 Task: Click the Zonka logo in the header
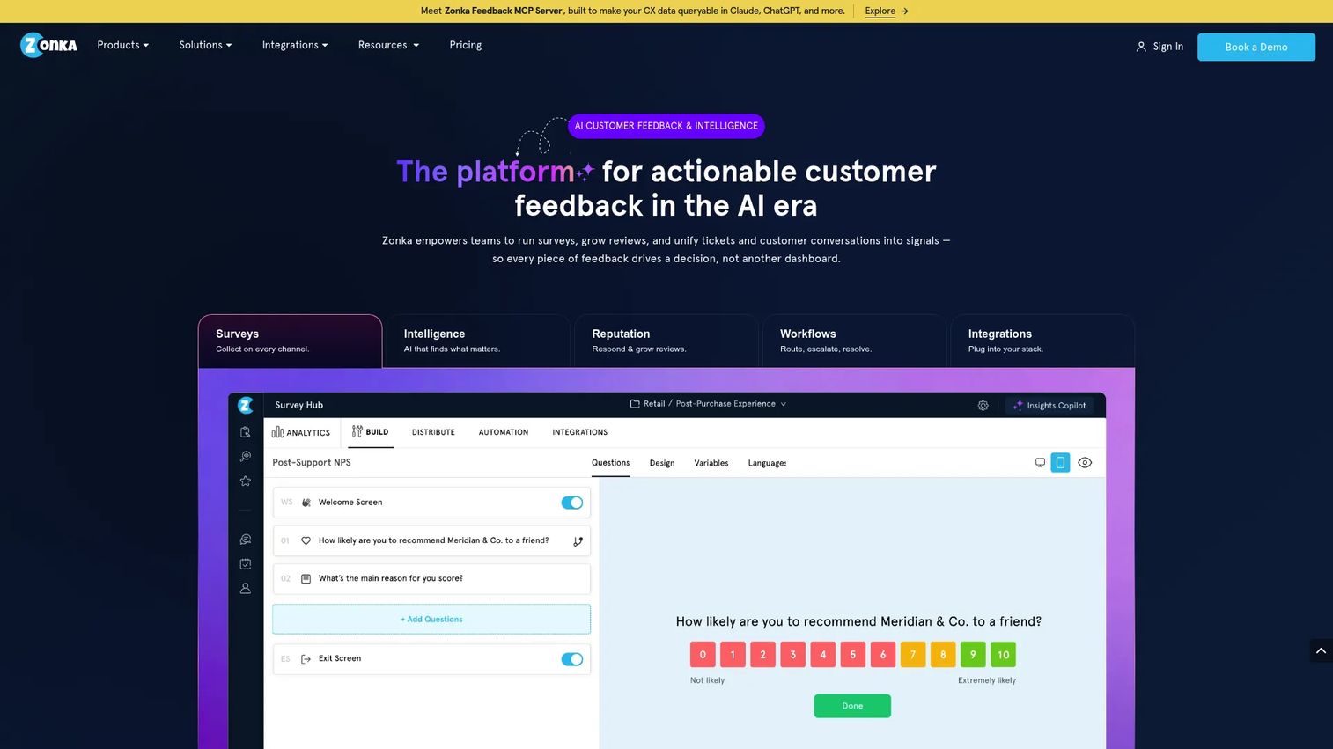pyautogui.click(x=48, y=45)
